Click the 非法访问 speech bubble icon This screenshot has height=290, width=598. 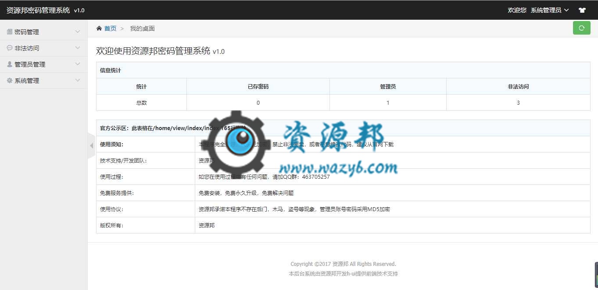click(10, 48)
